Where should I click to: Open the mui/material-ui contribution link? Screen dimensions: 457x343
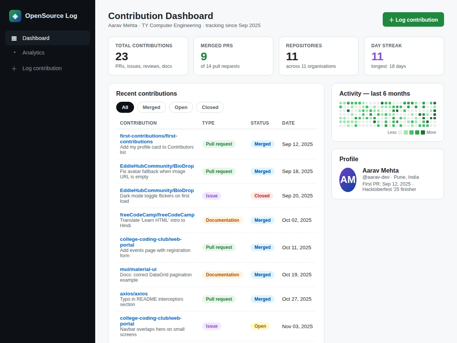coord(138,269)
